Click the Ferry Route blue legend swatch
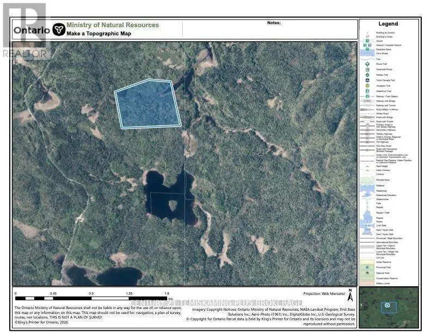The image size is (431, 333). pyautogui.click(x=367, y=53)
